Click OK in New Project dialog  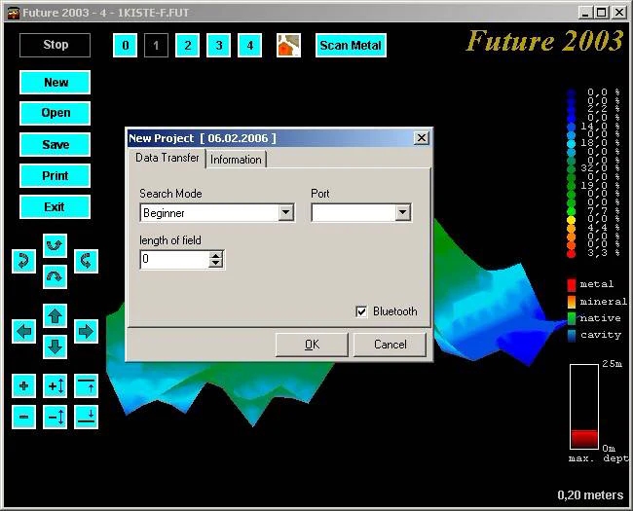tap(312, 345)
